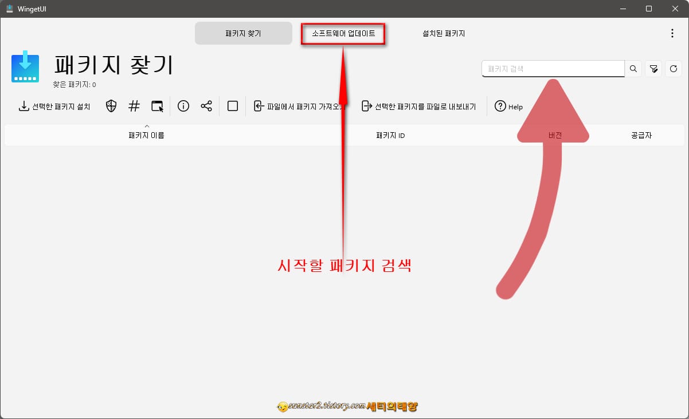This screenshot has height=419, width=689.
Task: Toggle selection with the square checkbox icon
Action: (x=232, y=106)
